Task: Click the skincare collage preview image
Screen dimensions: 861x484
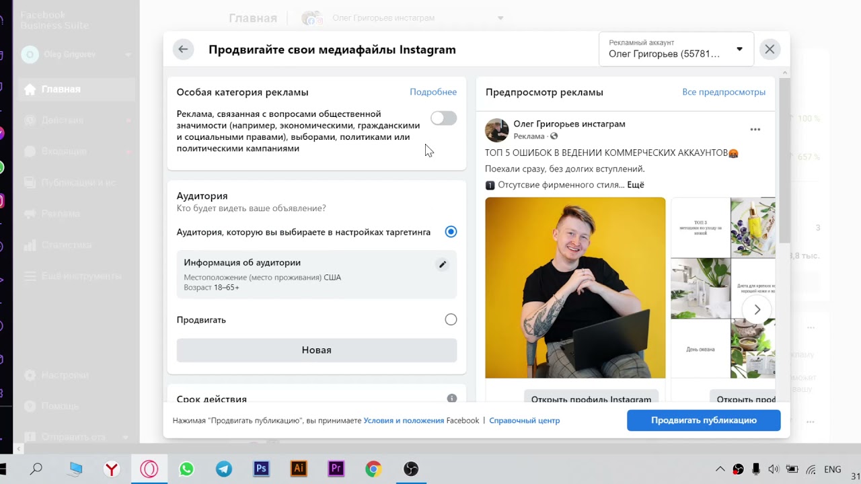Action: point(723,288)
